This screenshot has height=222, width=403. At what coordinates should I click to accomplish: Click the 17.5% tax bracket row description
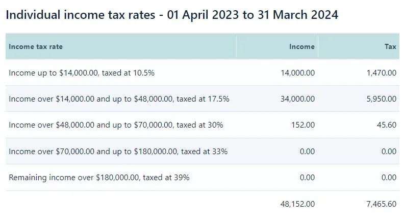[x=119, y=99]
